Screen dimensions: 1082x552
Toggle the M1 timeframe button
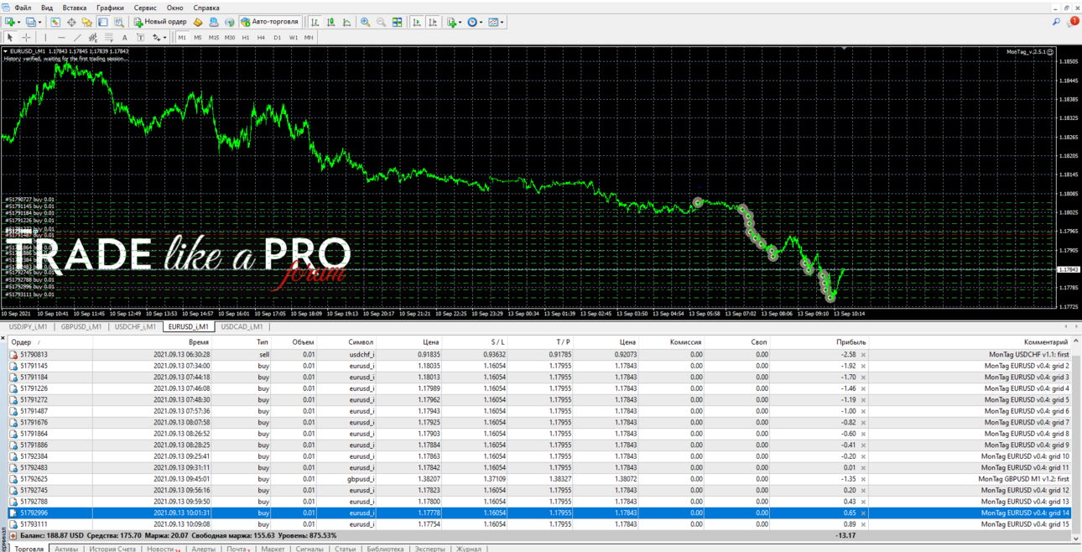click(x=182, y=37)
